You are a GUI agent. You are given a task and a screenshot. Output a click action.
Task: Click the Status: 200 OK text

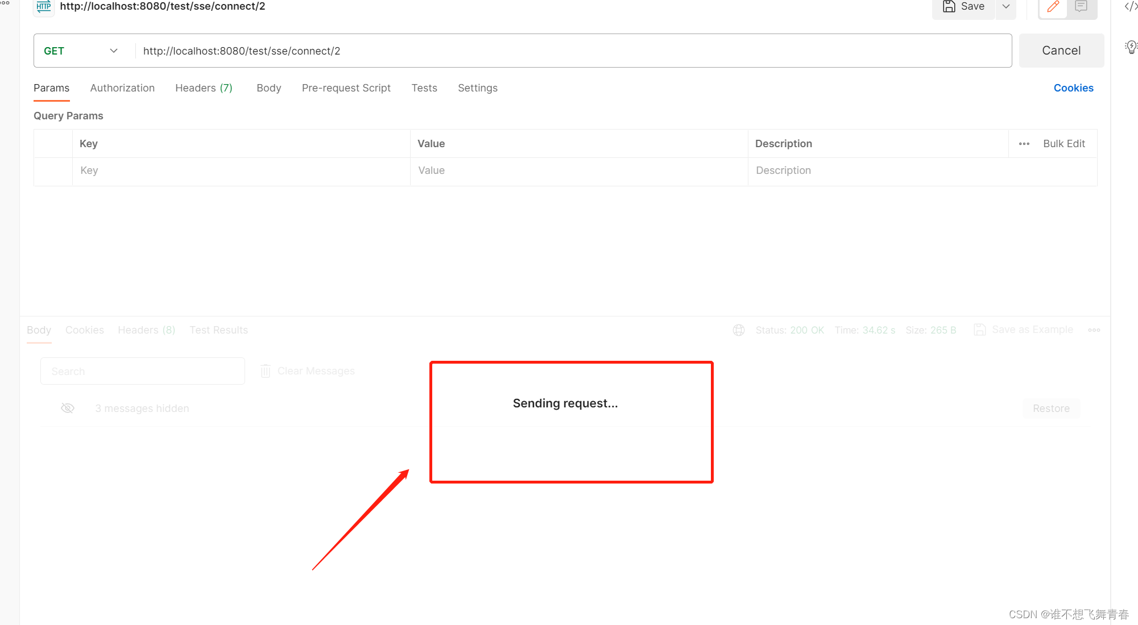click(x=790, y=330)
